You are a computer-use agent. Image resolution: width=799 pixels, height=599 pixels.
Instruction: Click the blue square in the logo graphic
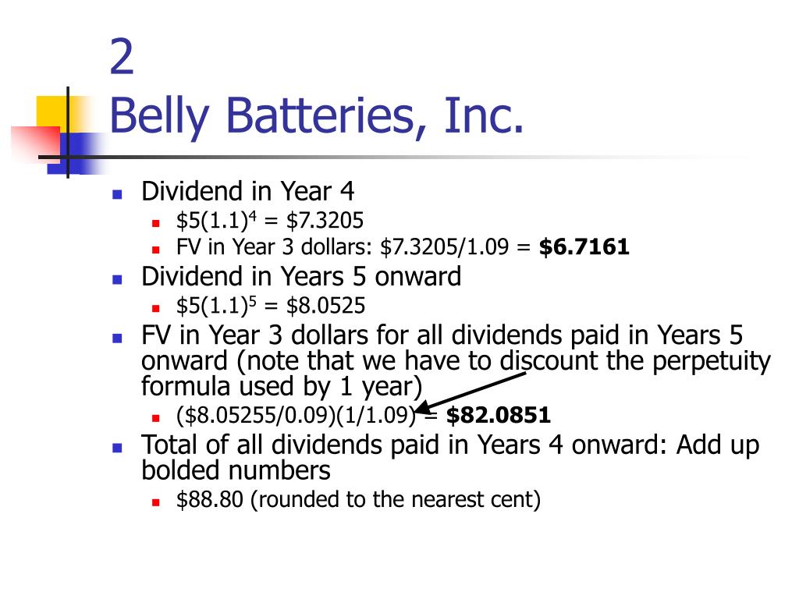[x=78, y=154]
